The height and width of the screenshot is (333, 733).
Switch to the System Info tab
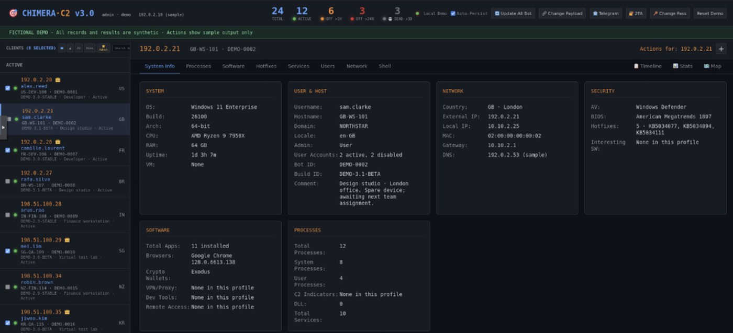coord(160,66)
